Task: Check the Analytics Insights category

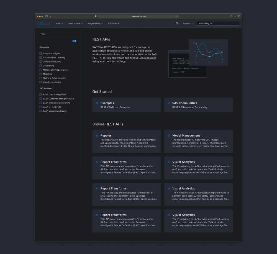Action: (x=41, y=53)
